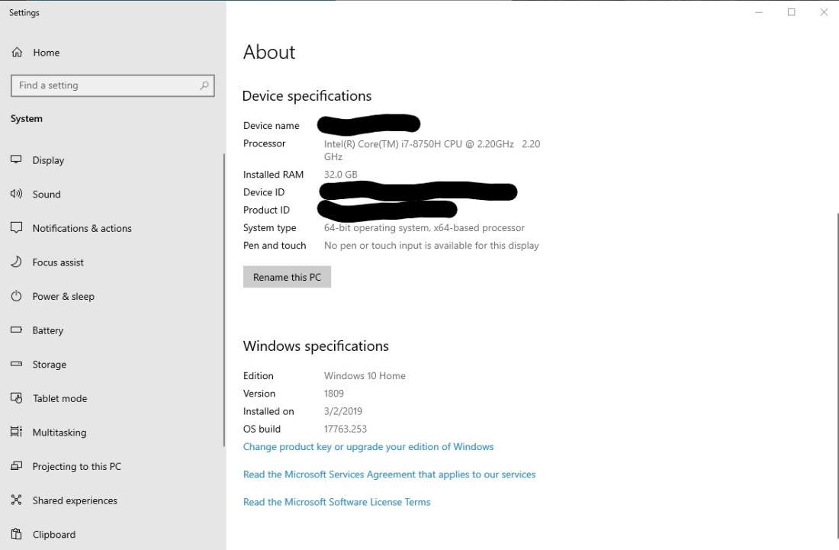Open Clipboard settings
This screenshot has width=839, height=550.
tap(53, 534)
